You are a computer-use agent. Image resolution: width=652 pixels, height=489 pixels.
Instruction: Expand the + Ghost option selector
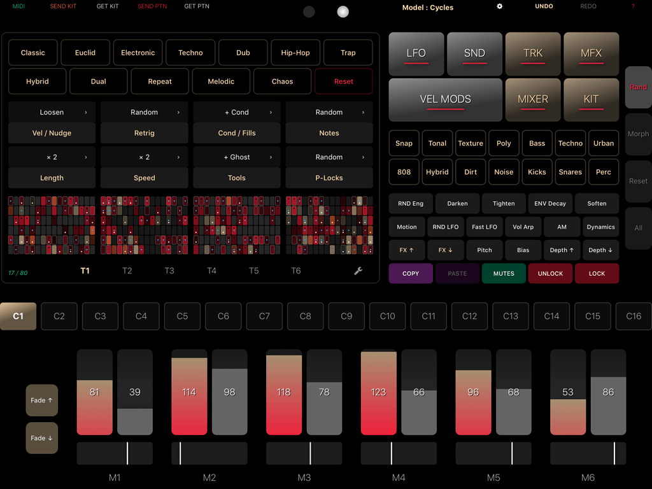237,157
